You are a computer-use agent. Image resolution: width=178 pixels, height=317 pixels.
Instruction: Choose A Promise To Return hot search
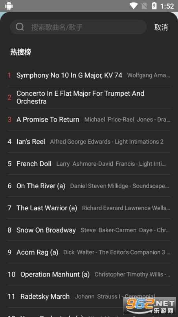tap(89, 119)
